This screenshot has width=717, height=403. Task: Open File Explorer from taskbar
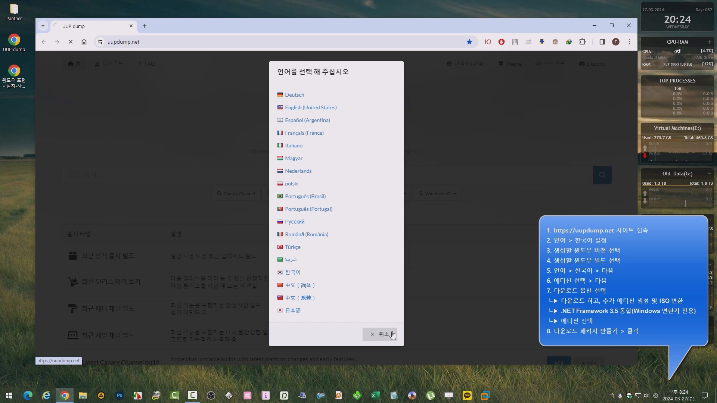[83, 396]
